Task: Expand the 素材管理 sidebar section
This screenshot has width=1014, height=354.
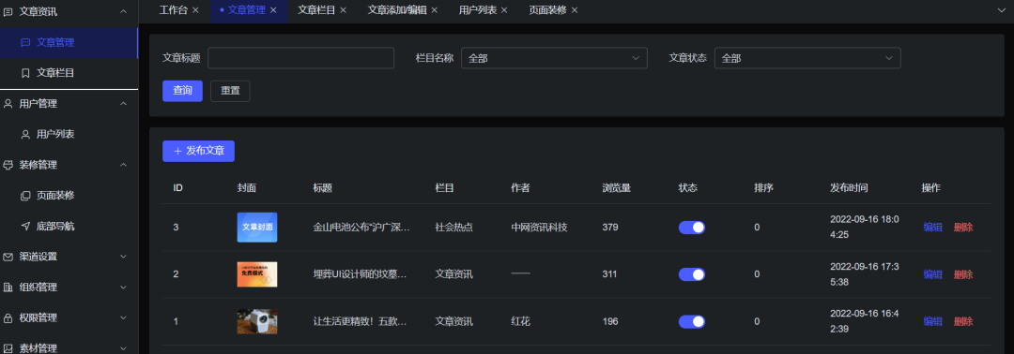Action: coord(124,348)
